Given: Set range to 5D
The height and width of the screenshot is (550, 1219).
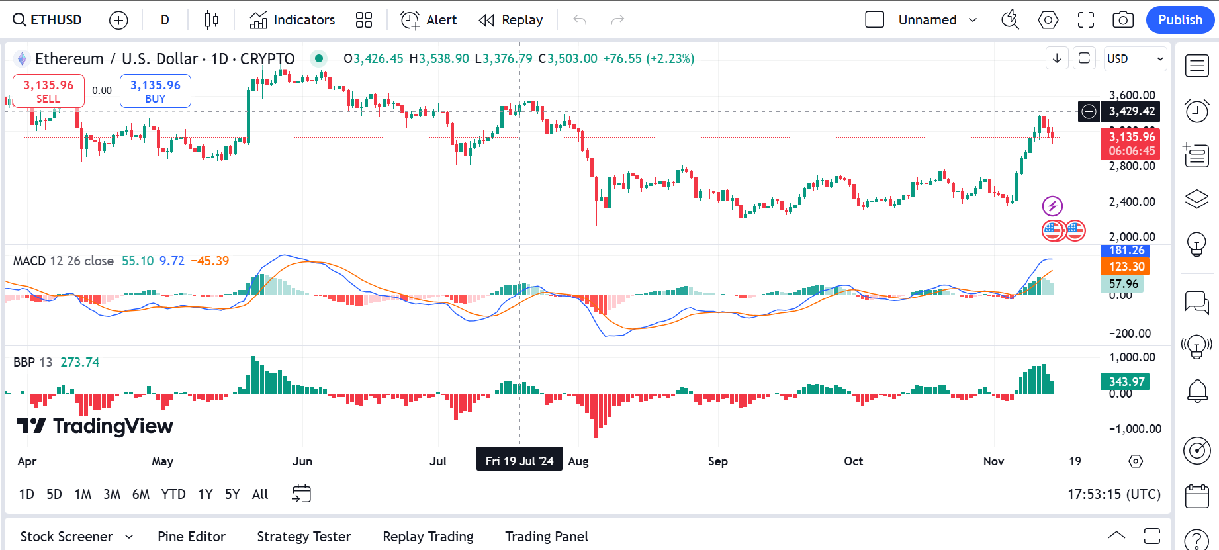Looking at the screenshot, I should point(54,494).
